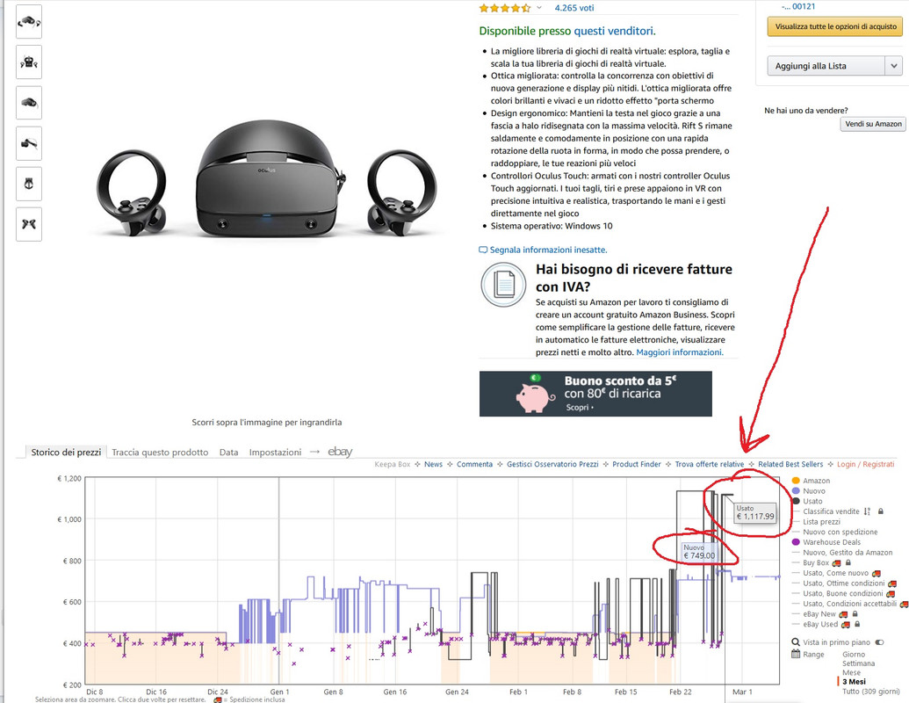Screen dimensions: 909x703
Task: Open the Product Finder link
Action: tap(637, 464)
